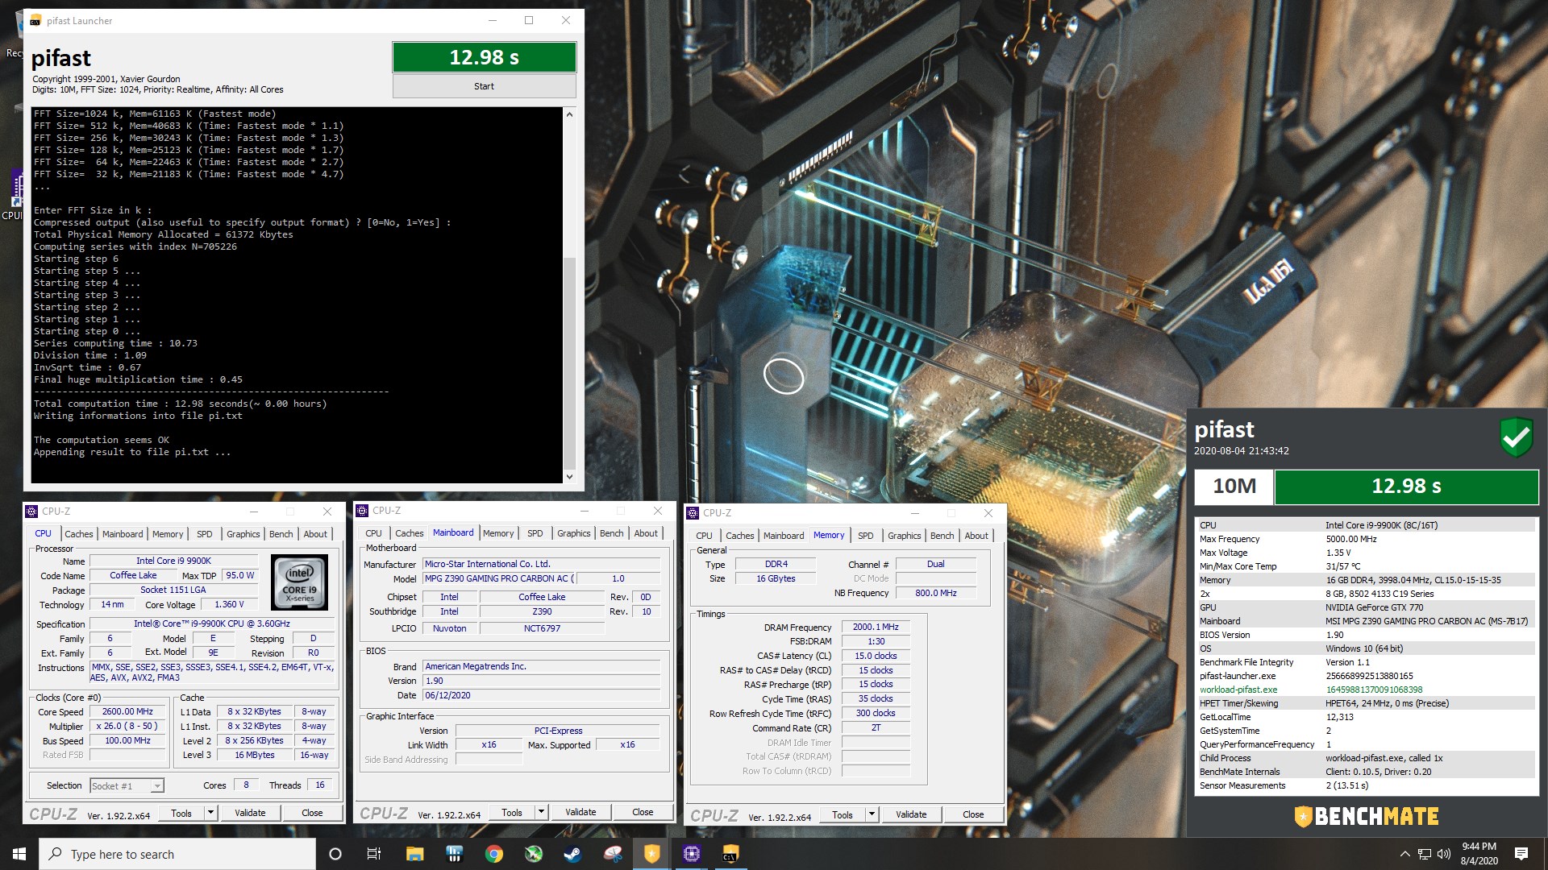Screen dimensions: 1548x870
Task: Click the Core Speed value 2600.00 MHz
Action: [x=127, y=711]
